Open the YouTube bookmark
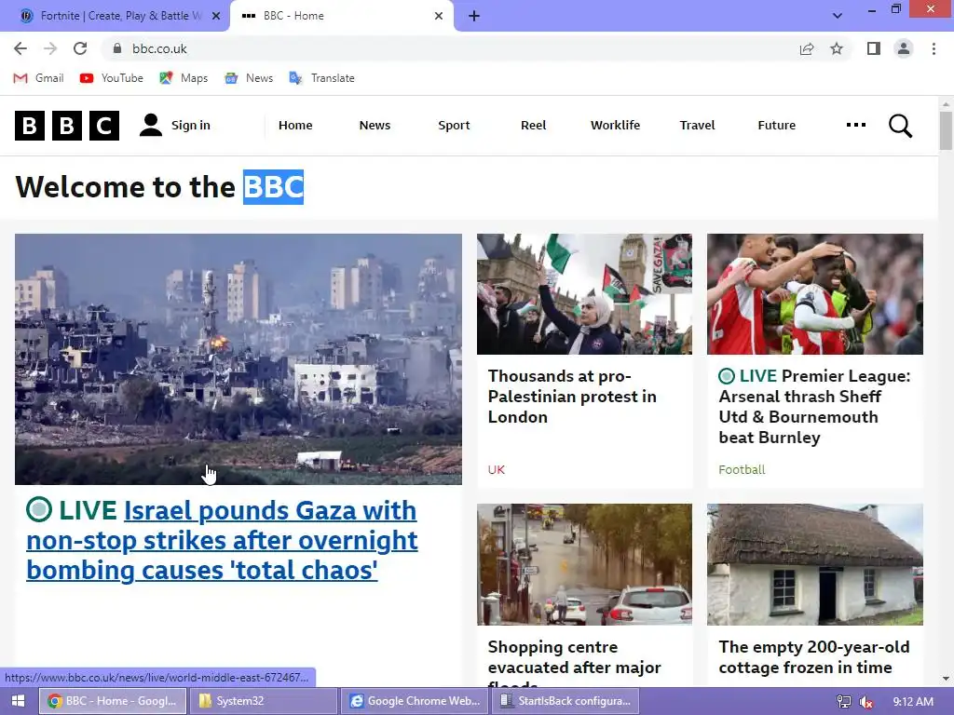Image resolution: width=954 pixels, height=715 pixels. (112, 78)
